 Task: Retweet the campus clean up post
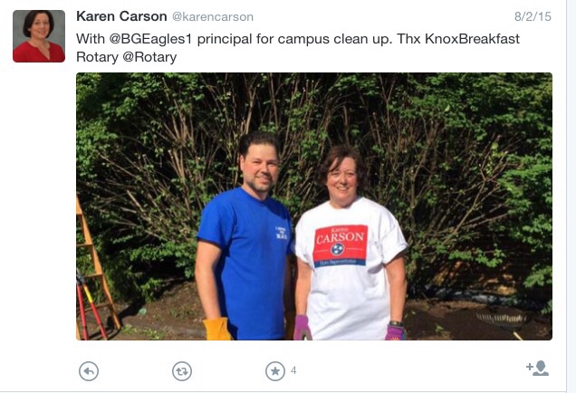[182, 371]
